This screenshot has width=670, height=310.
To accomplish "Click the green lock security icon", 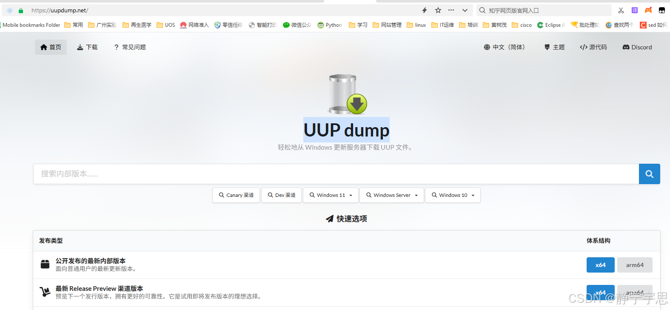I will pyautogui.click(x=21, y=10).
